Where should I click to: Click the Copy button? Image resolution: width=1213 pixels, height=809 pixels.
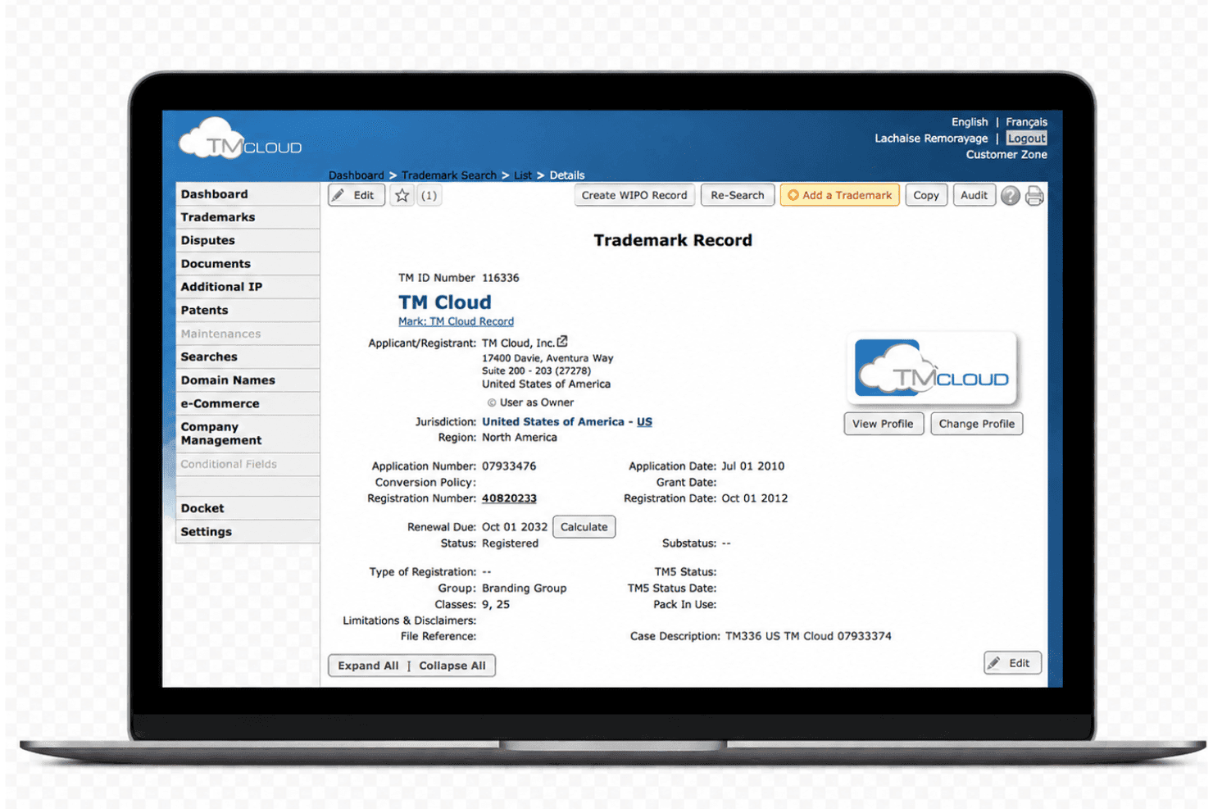point(926,195)
